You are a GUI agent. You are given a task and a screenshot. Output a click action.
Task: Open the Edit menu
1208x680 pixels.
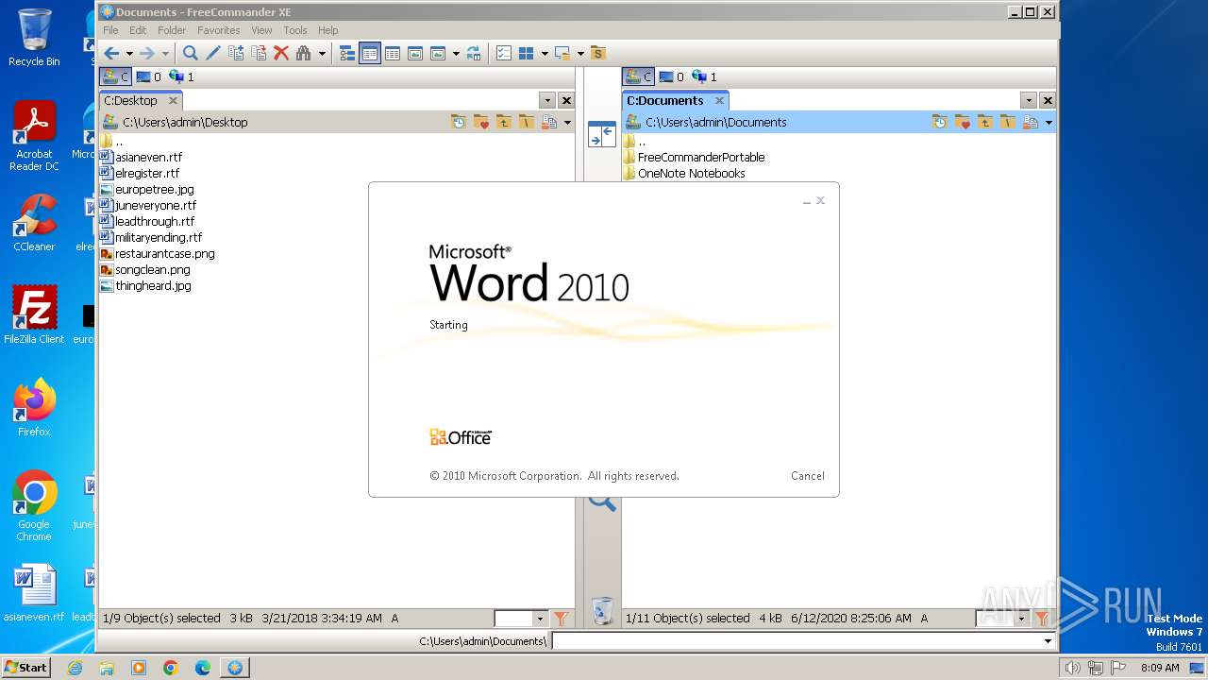pos(138,30)
